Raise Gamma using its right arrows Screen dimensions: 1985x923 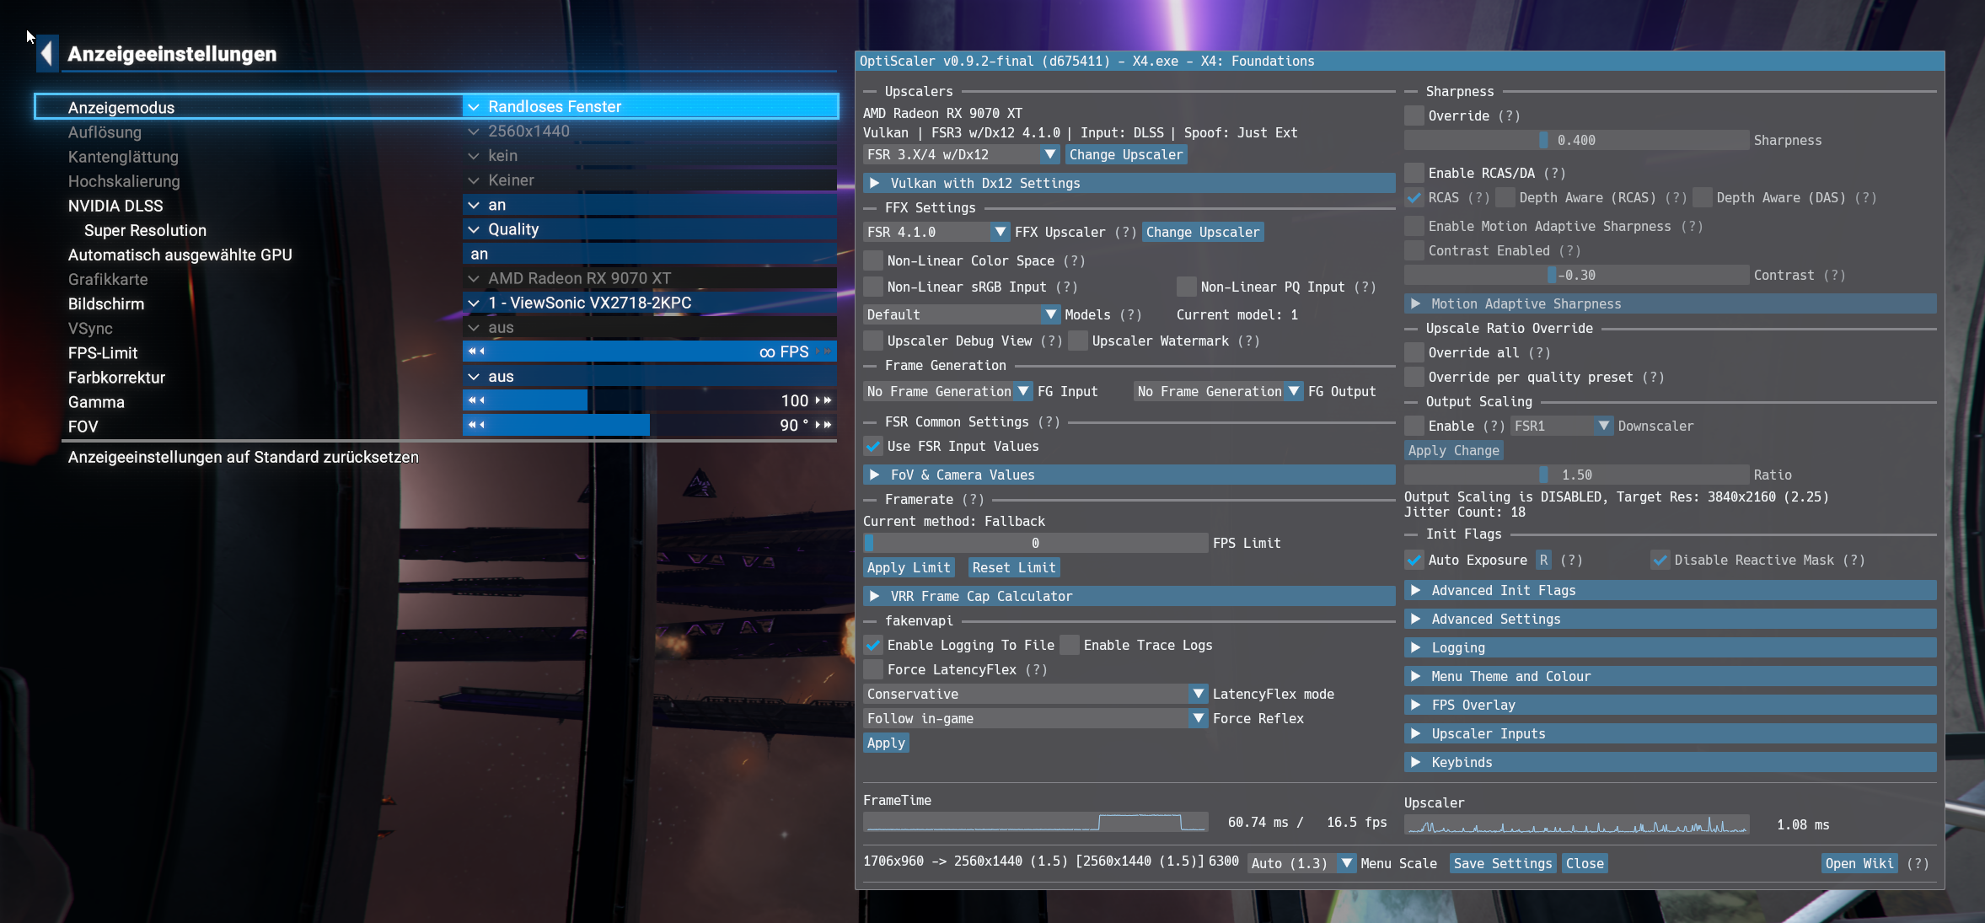(824, 400)
